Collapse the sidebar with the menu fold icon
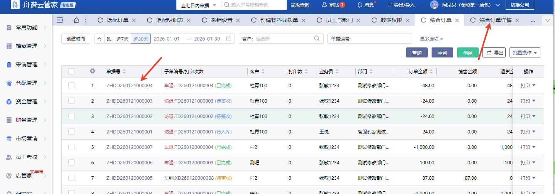The width and height of the screenshot is (555, 194). pos(60,20)
